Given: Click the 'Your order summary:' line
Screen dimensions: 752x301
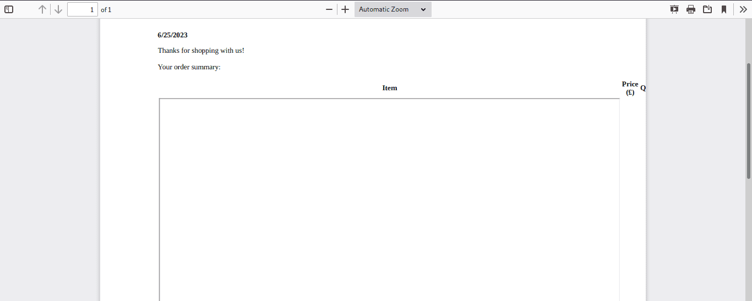Looking at the screenshot, I should click(x=189, y=67).
